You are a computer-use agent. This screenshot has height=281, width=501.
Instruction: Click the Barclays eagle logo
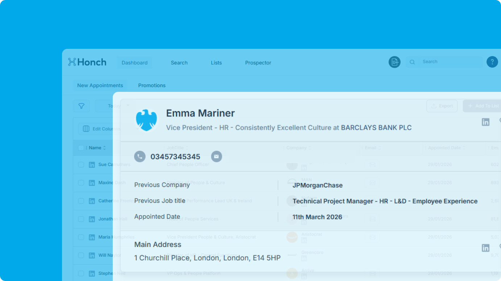[x=146, y=120]
